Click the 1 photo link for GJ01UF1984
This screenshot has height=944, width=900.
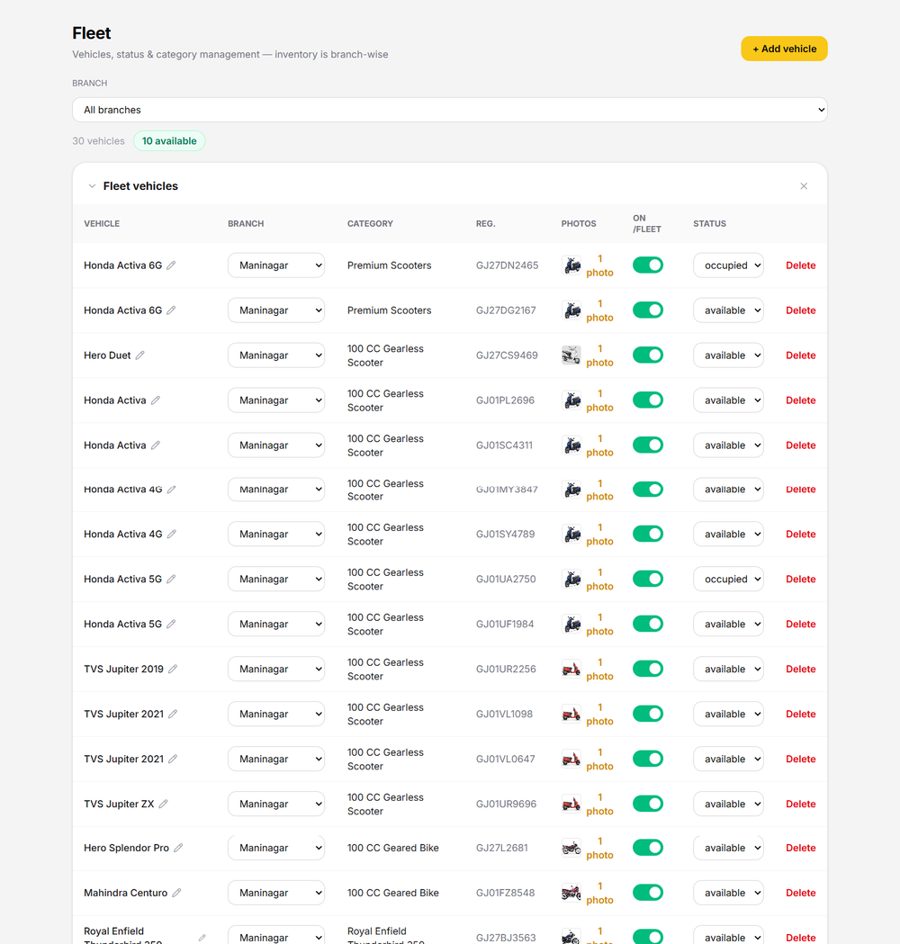pos(599,625)
